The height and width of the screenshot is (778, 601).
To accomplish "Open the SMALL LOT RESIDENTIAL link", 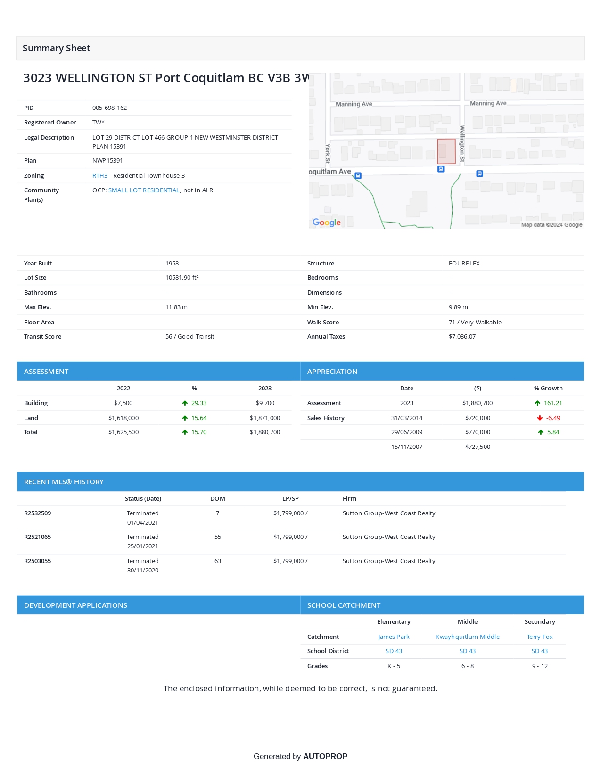I will [144, 190].
